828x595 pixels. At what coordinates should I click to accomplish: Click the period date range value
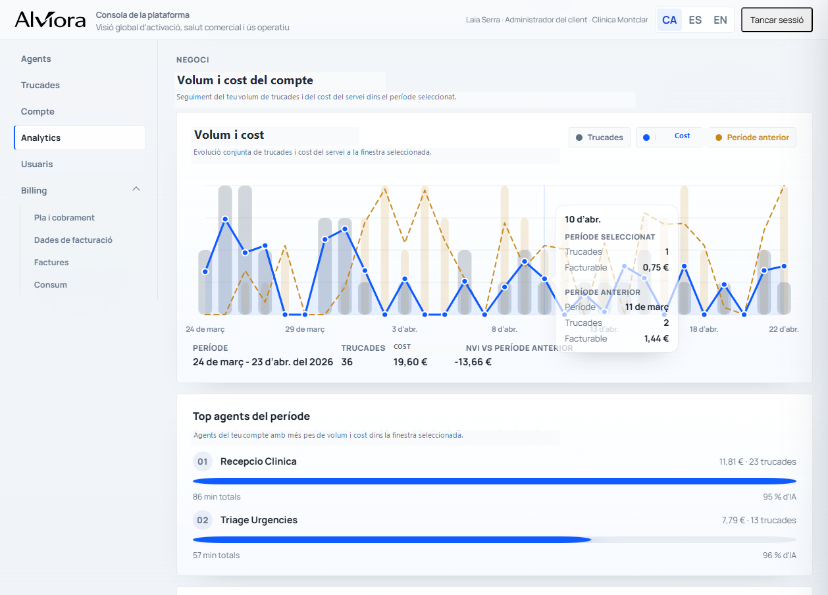[x=263, y=362]
